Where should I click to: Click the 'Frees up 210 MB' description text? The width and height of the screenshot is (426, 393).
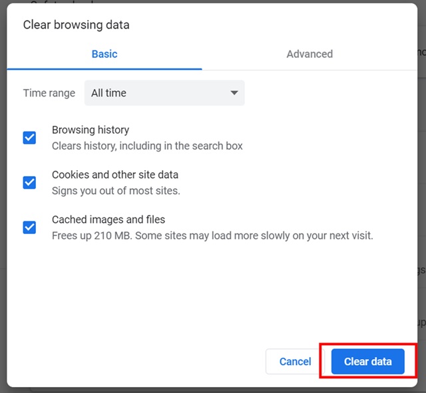(x=212, y=235)
